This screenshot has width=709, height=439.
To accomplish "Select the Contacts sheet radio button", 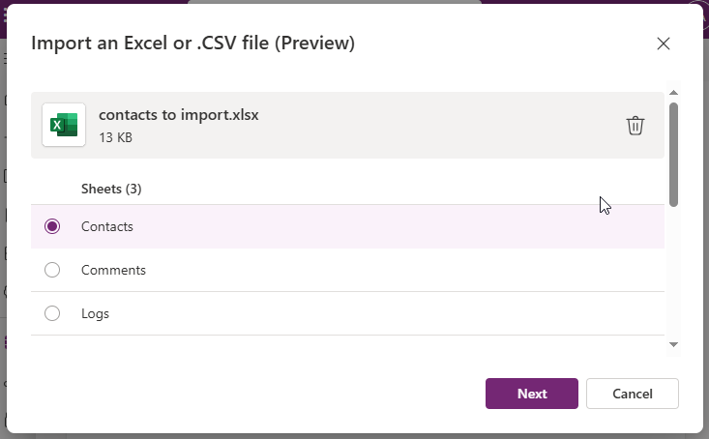I will pyautogui.click(x=52, y=226).
